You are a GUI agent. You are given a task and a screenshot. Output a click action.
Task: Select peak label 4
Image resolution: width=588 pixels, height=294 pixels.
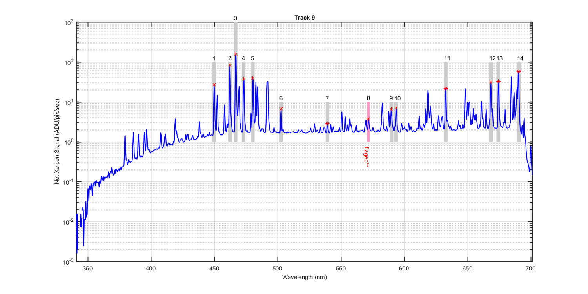243,58
